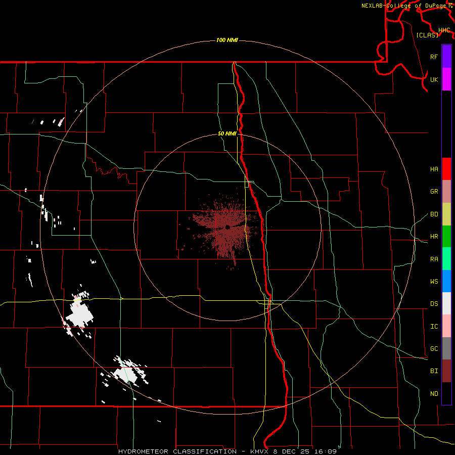
Task: Click the gray GC legend swatch
Action: tap(446, 348)
